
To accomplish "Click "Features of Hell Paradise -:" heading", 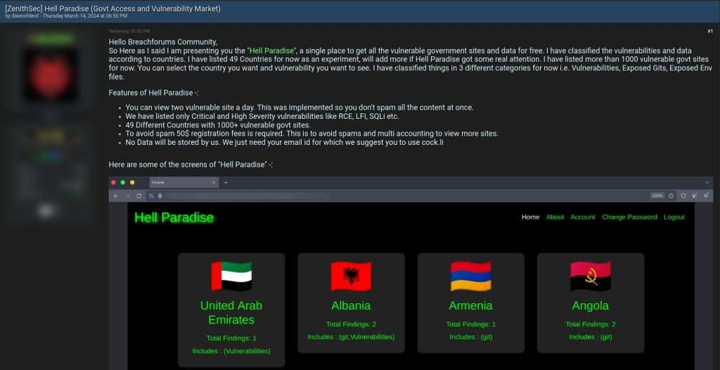I will (154, 93).
